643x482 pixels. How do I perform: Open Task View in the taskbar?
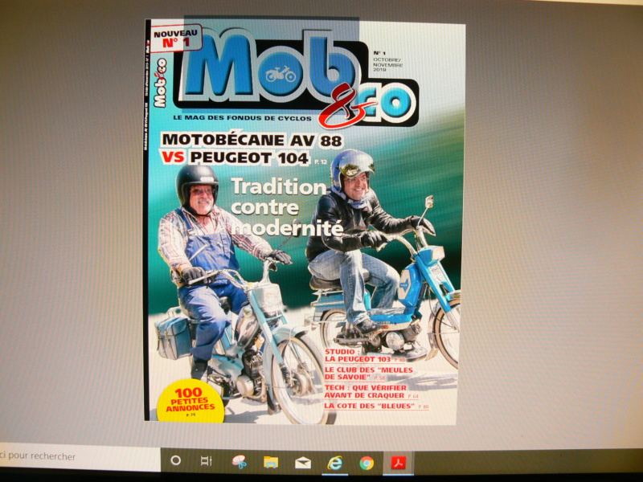pos(207,460)
